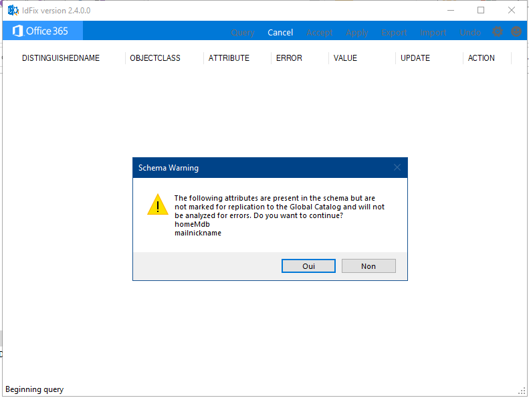Viewport: 529px width, 398px height.
Task: Click the Query menu item
Action: point(243,33)
